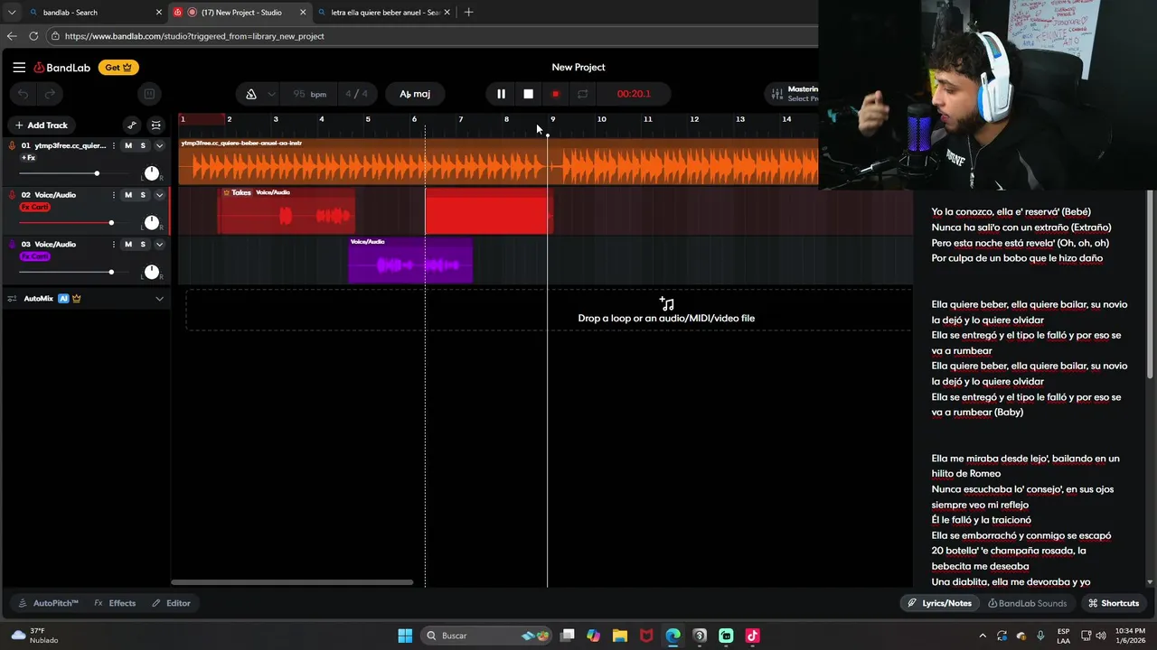The height and width of the screenshot is (650, 1157).
Task: Click the disabled panel icon beside redo
Action: tap(149, 94)
